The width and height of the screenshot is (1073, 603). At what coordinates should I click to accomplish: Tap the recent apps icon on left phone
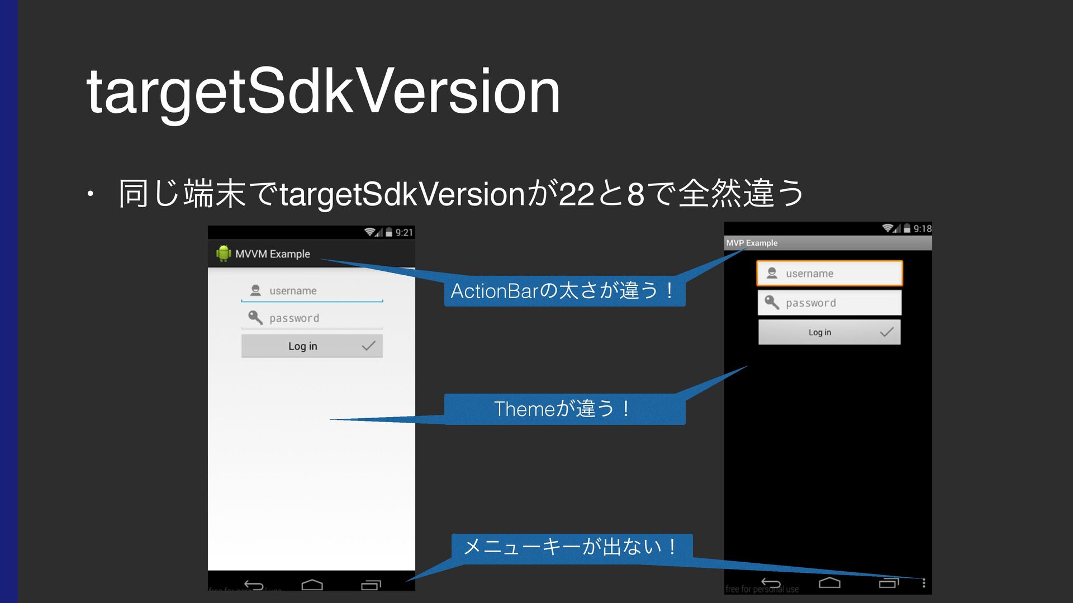[371, 585]
